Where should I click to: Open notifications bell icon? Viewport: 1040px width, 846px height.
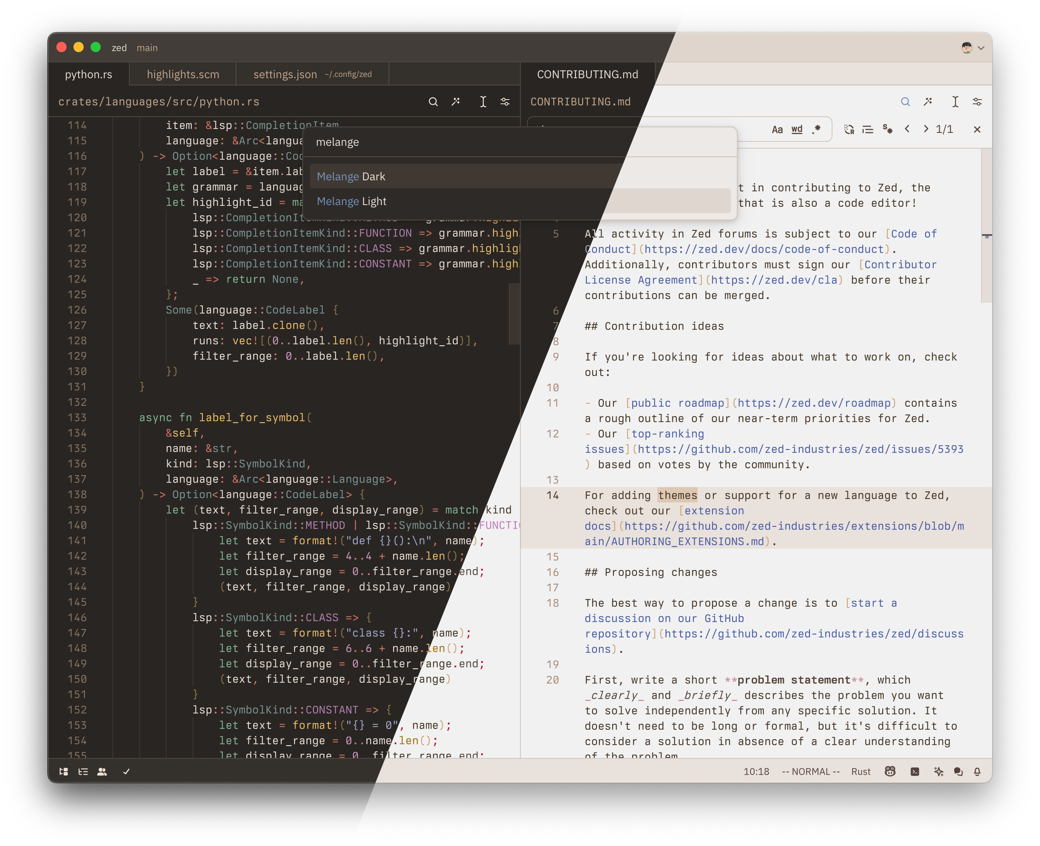pyautogui.click(x=977, y=771)
